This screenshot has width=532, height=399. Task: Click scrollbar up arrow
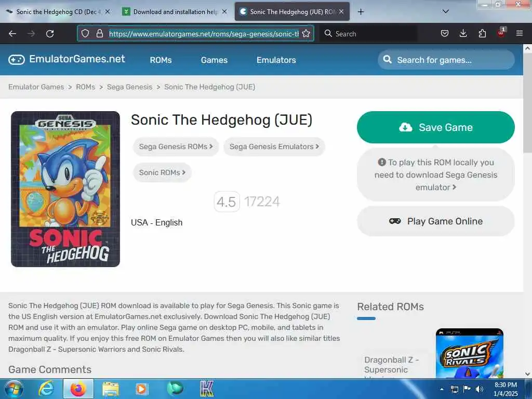528,48
